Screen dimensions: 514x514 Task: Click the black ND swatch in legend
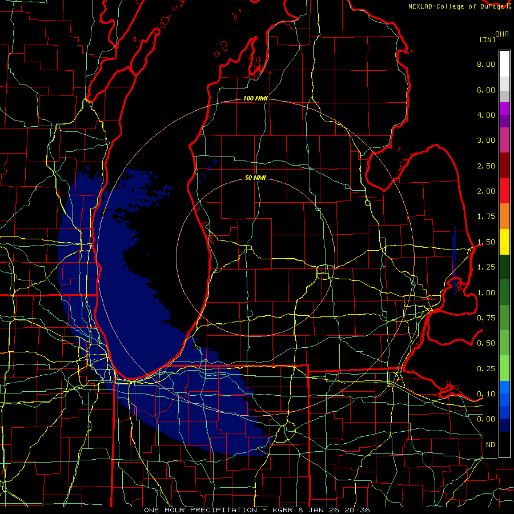coord(504,444)
